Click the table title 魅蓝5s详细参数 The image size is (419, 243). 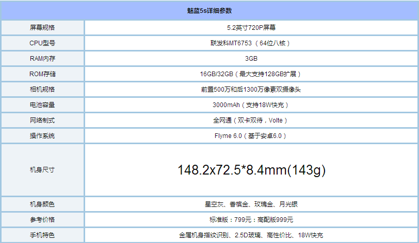click(x=209, y=11)
